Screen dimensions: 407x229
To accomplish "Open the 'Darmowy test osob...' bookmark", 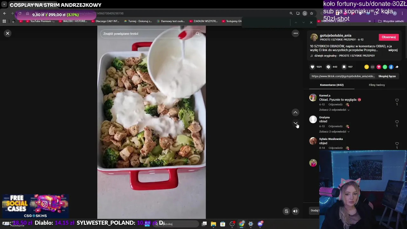I will (x=171, y=21).
